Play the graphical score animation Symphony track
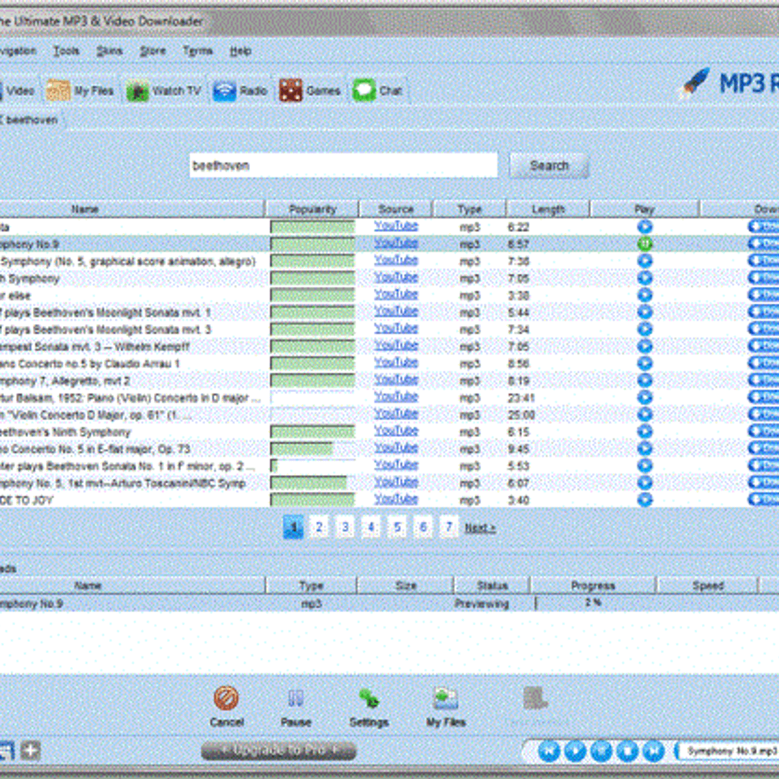The image size is (779, 779). (645, 261)
